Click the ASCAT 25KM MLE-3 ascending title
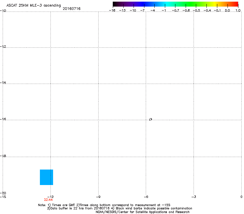 [34, 5]
